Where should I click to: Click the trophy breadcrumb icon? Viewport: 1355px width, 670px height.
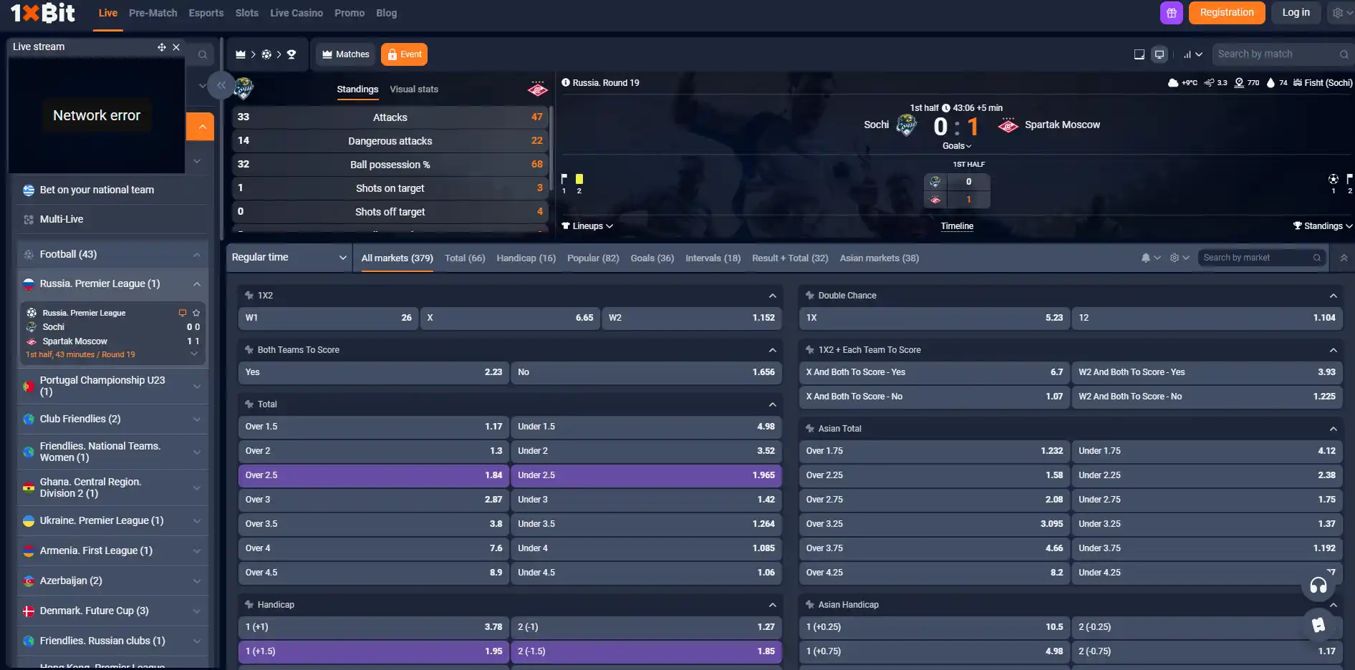point(291,54)
